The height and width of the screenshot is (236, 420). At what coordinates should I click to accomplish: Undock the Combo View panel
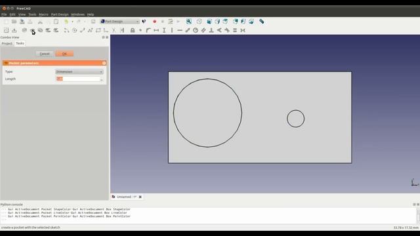click(104, 37)
